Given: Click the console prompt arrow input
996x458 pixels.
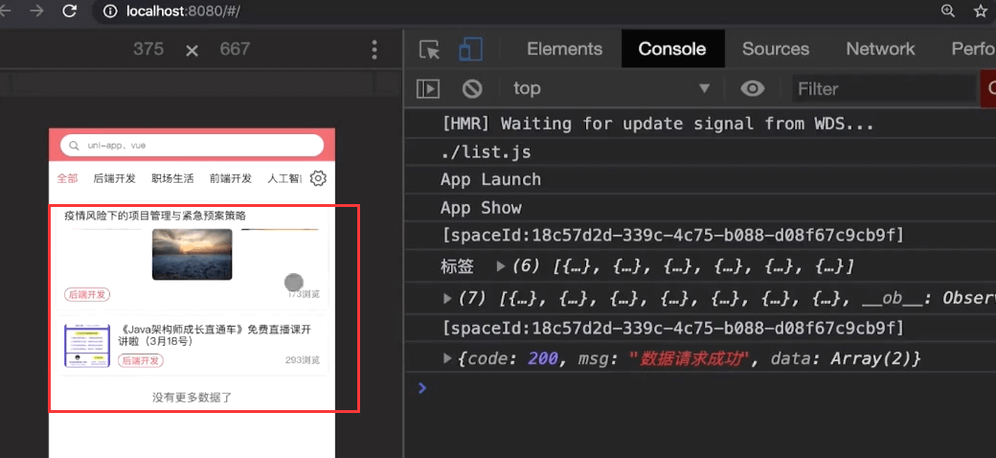Looking at the screenshot, I should click(x=423, y=387).
